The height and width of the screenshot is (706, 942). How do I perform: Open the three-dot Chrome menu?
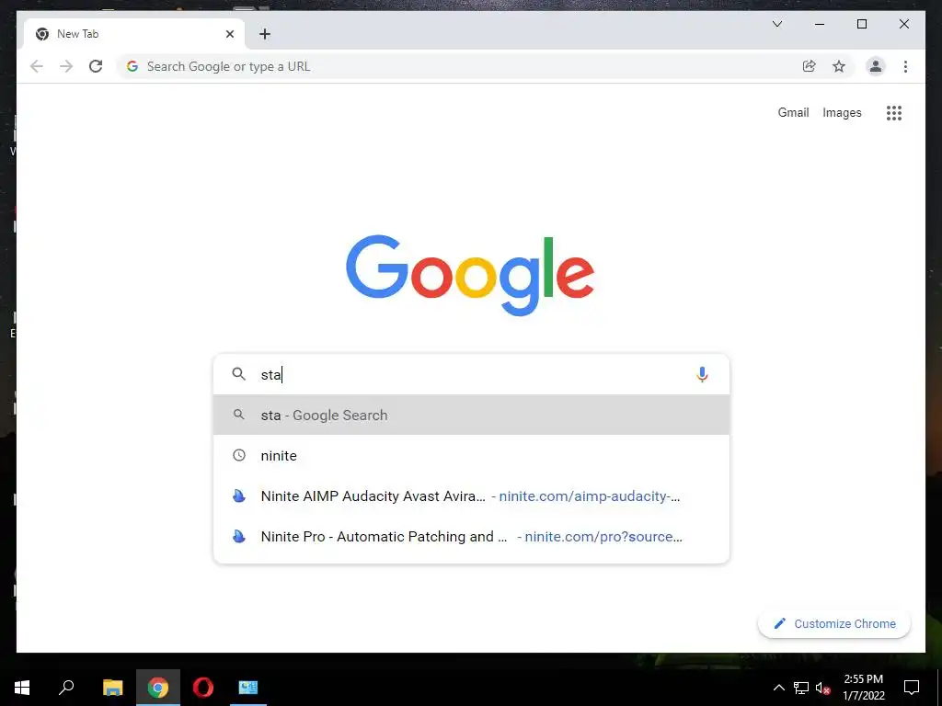[905, 66]
